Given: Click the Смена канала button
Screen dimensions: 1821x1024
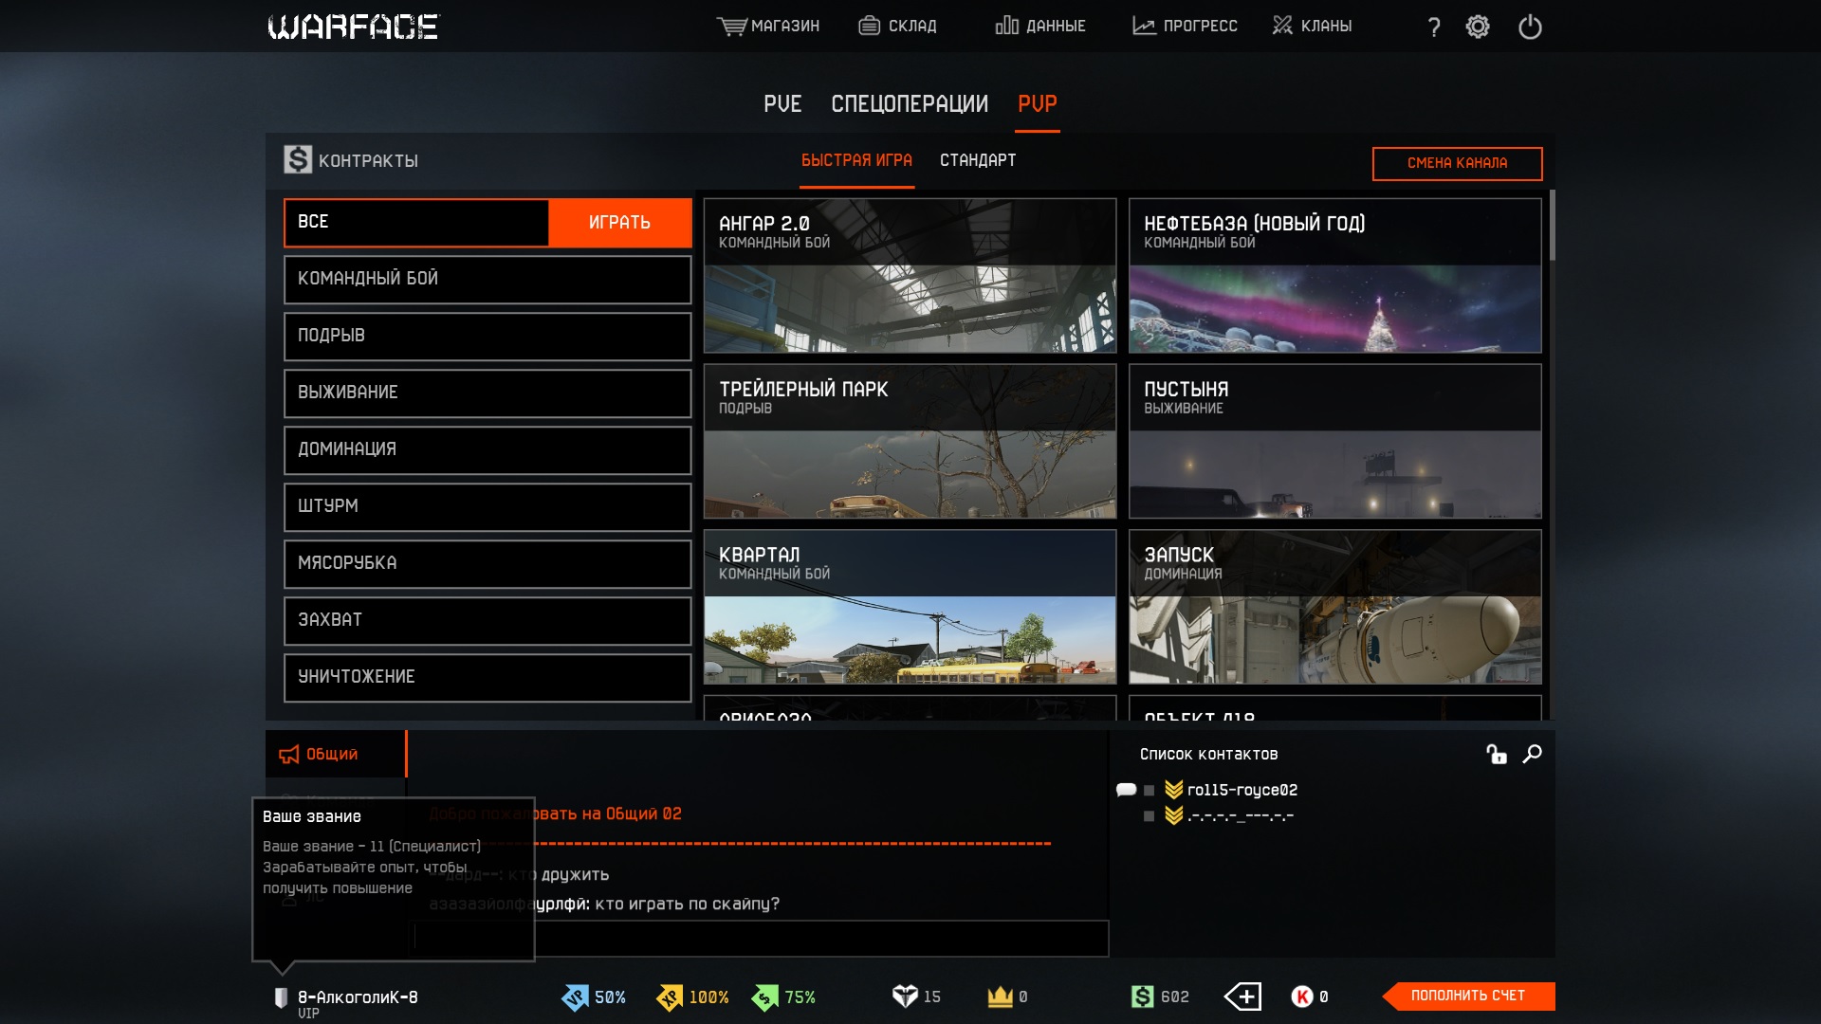Looking at the screenshot, I should [1457, 163].
